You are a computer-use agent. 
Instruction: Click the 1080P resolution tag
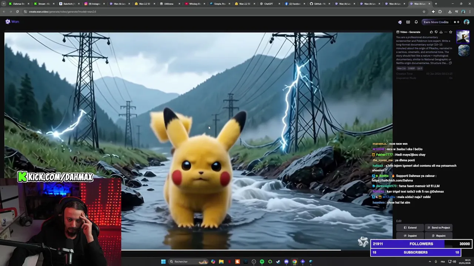click(411, 68)
